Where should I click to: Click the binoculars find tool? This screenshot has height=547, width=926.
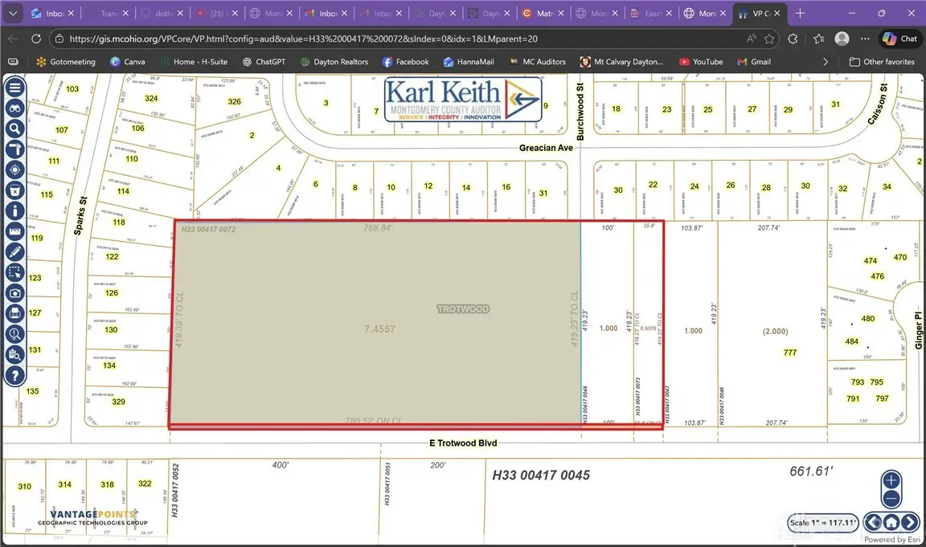point(14,108)
